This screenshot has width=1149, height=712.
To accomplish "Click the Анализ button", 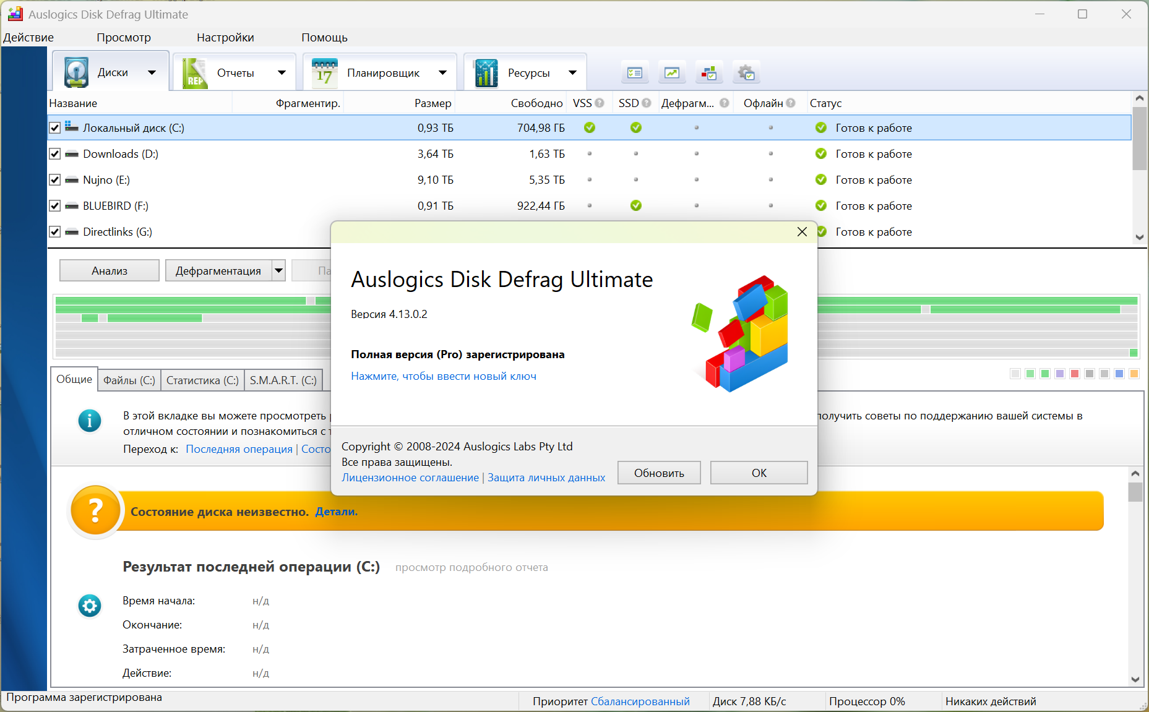I will (110, 270).
